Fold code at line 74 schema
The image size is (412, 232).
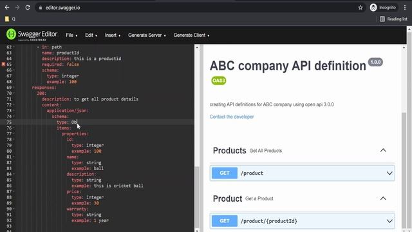[14, 116]
